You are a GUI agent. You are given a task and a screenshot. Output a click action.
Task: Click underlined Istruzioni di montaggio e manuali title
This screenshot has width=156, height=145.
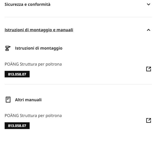(x=39, y=30)
